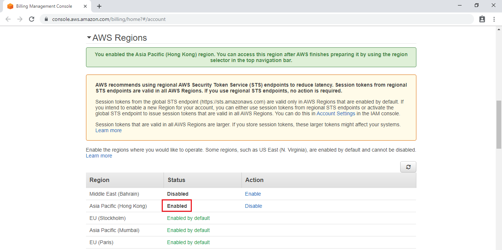The image size is (502, 250).
Task: Click the Enabled status for Hong Kong
Action: click(x=177, y=206)
